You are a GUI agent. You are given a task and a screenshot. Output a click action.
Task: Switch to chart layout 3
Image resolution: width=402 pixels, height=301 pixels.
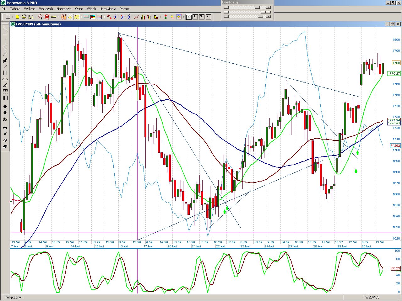click(x=202, y=17)
